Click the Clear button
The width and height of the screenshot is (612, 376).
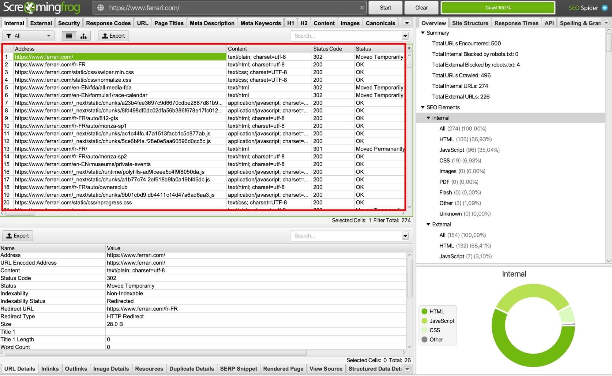[421, 8]
